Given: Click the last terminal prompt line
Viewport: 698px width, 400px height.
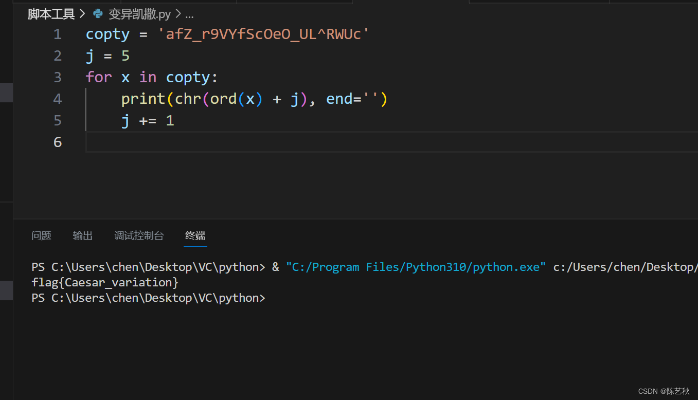Looking at the screenshot, I should (148, 298).
